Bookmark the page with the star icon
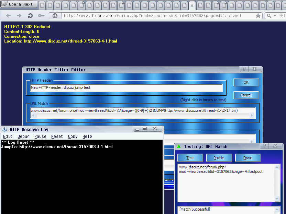The image size is (286, 214). (258, 16)
